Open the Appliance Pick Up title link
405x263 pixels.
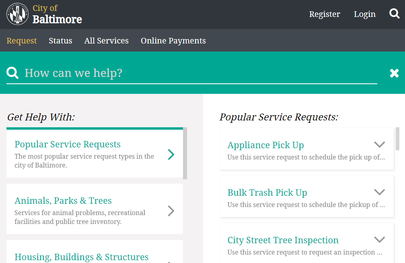coord(265,145)
